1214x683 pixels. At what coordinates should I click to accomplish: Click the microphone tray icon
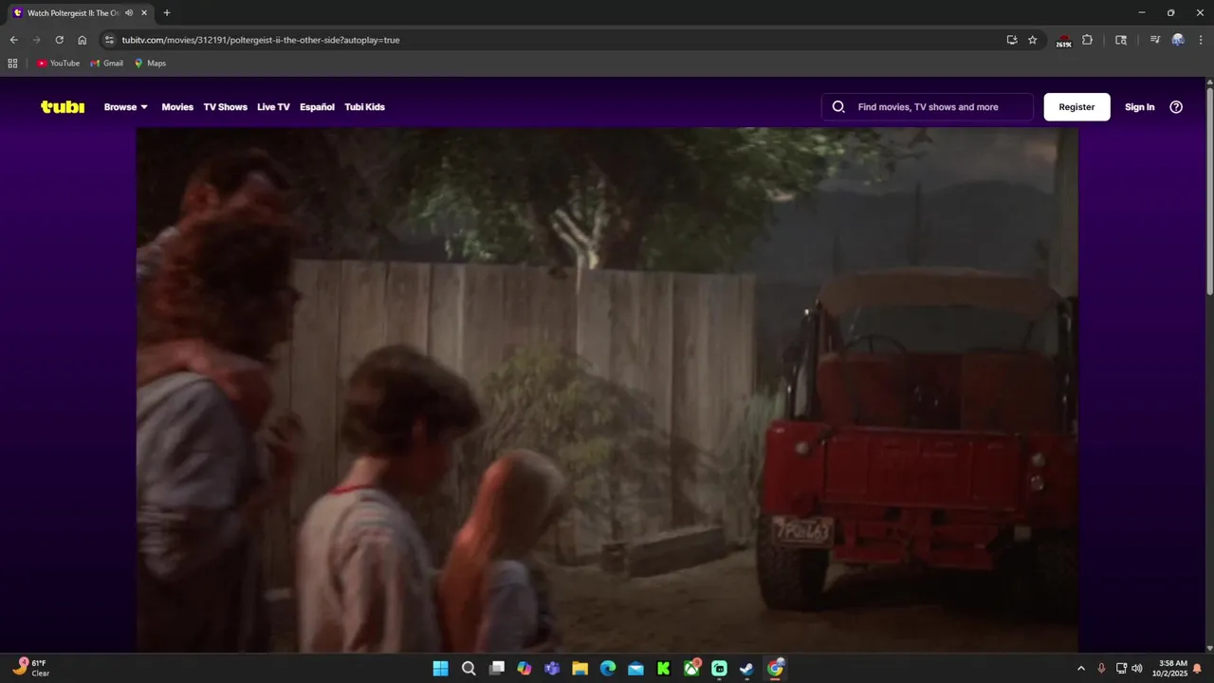click(x=1101, y=669)
